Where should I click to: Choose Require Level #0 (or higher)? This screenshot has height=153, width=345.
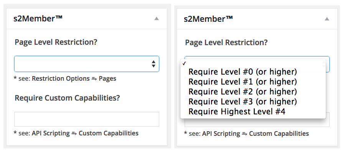coord(253,72)
